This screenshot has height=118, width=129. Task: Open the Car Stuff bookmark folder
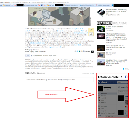(x=51, y=5)
